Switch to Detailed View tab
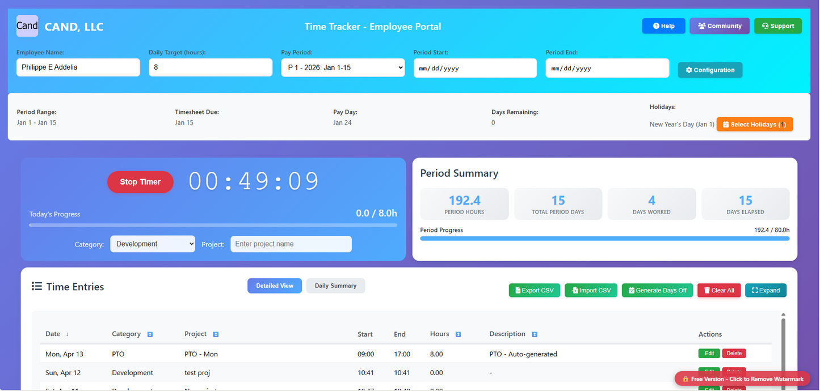This screenshot has height=391, width=820. (275, 286)
